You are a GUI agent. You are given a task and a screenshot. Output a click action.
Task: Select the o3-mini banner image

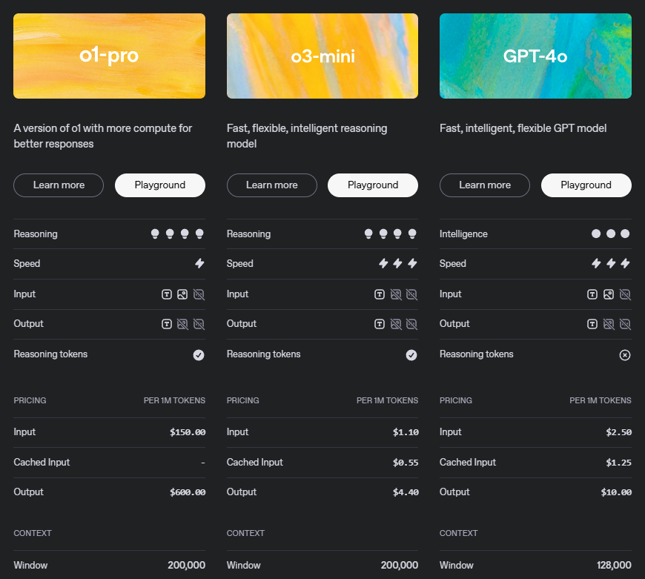[322, 56]
